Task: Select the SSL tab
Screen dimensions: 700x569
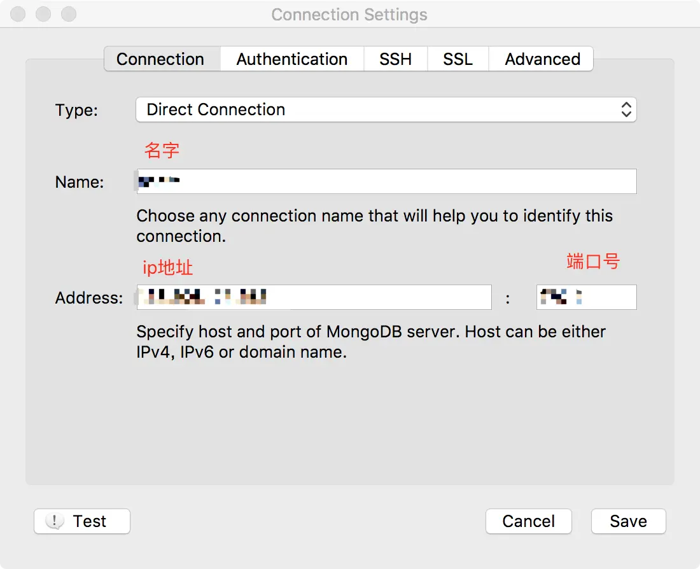Action: tap(458, 59)
